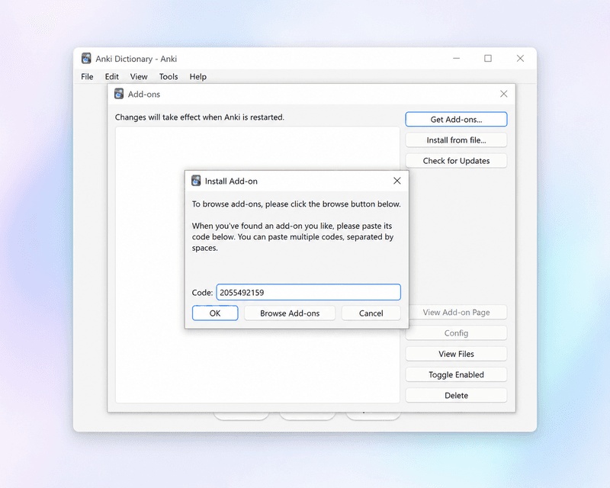Open the add-on Config button
This screenshot has width=610, height=488.
coord(456,333)
